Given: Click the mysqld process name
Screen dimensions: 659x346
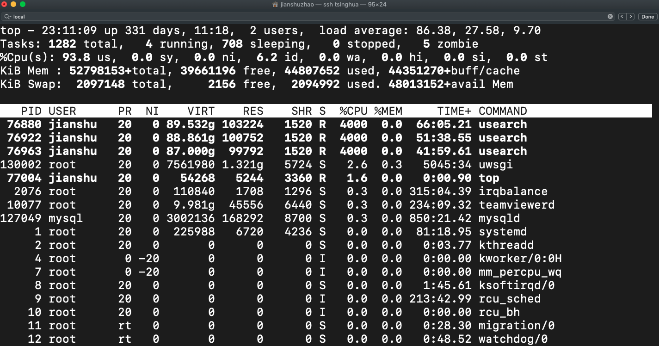Looking at the screenshot, I should 499,218.
